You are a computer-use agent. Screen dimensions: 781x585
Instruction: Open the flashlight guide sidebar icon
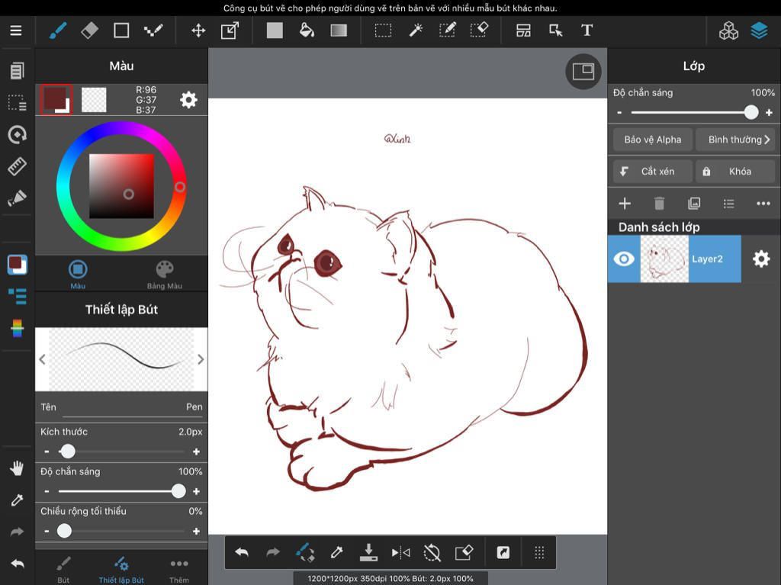click(17, 198)
